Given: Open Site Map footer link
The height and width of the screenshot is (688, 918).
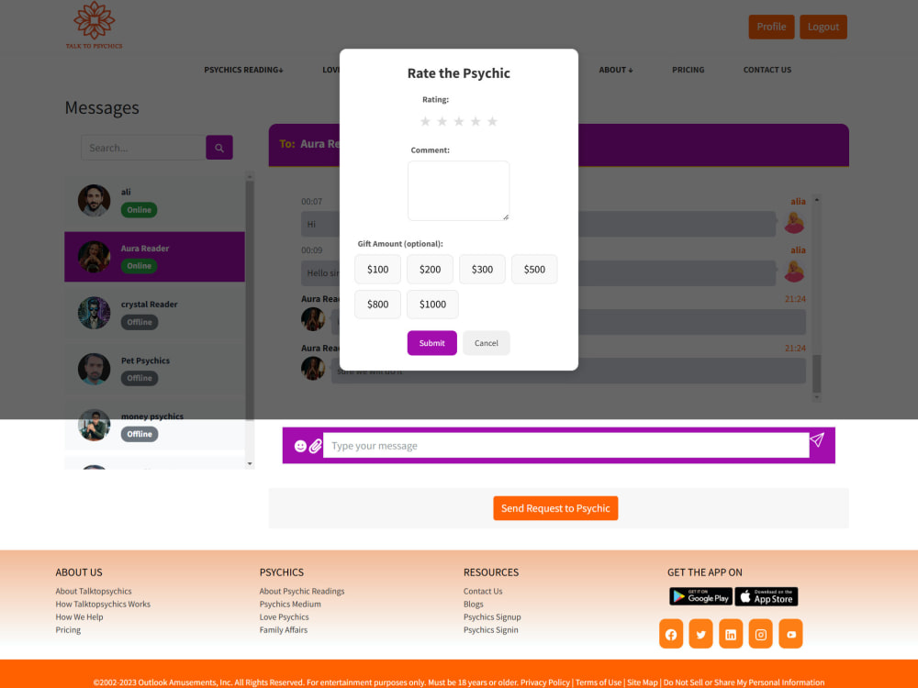Looking at the screenshot, I should 643,682.
